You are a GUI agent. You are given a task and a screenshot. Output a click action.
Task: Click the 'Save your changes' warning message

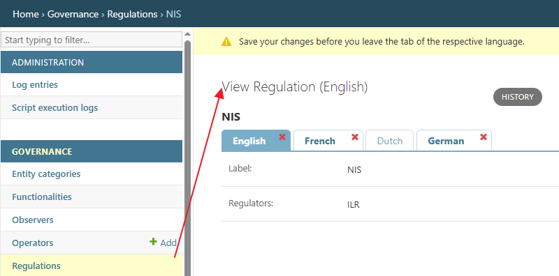382,42
